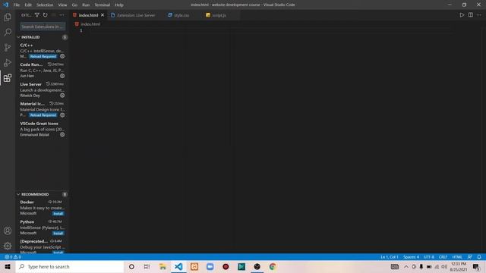Switch to Extension: Live Server tab
The image size is (486, 273).
coord(136,15)
